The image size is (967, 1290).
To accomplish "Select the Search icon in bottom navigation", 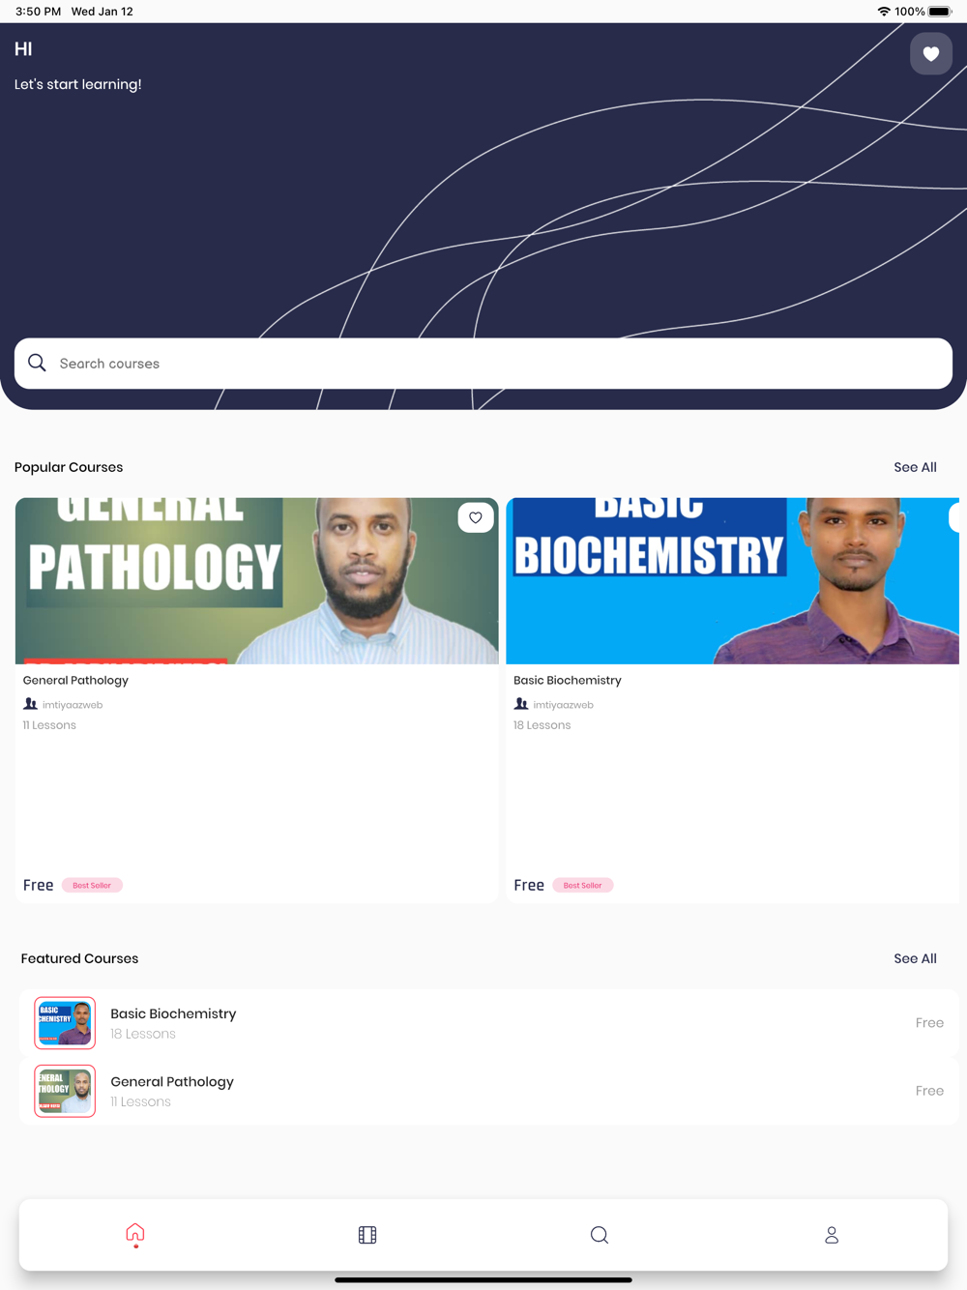I will point(600,1235).
